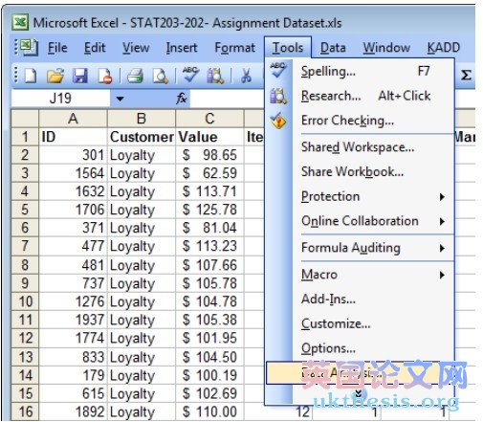The image size is (483, 422).
Task: Click the Save floppy disk icon
Action: [x=80, y=77]
